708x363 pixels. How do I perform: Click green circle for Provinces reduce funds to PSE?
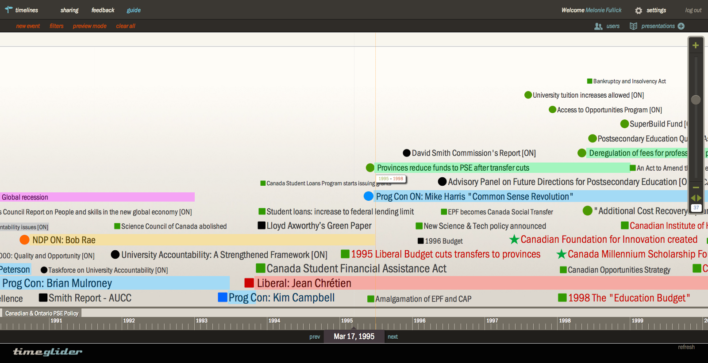tap(370, 168)
